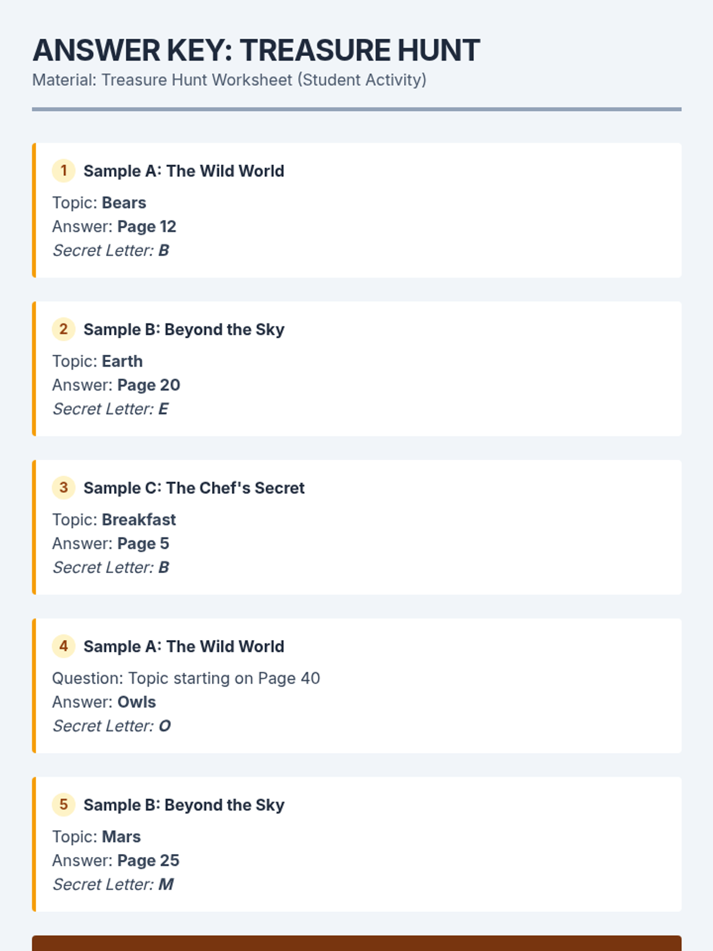Select the Answer: Page 20 text

pyautogui.click(x=116, y=385)
